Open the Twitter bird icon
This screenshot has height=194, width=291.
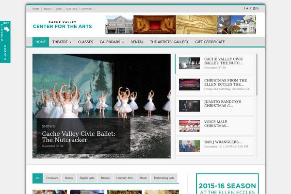[x=247, y=9]
